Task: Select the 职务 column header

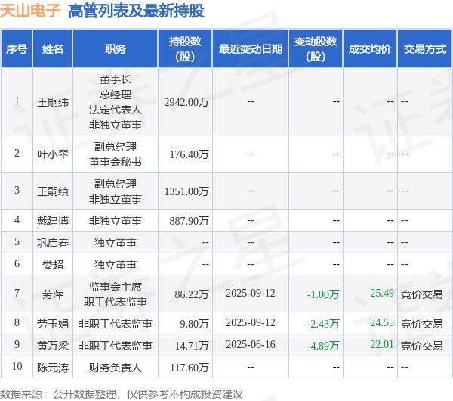Action: [x=116, y=49]
